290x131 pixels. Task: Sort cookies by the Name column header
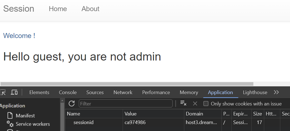94,114
